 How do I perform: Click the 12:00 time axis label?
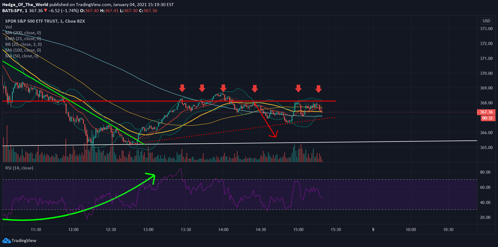(x=73, y=230)
